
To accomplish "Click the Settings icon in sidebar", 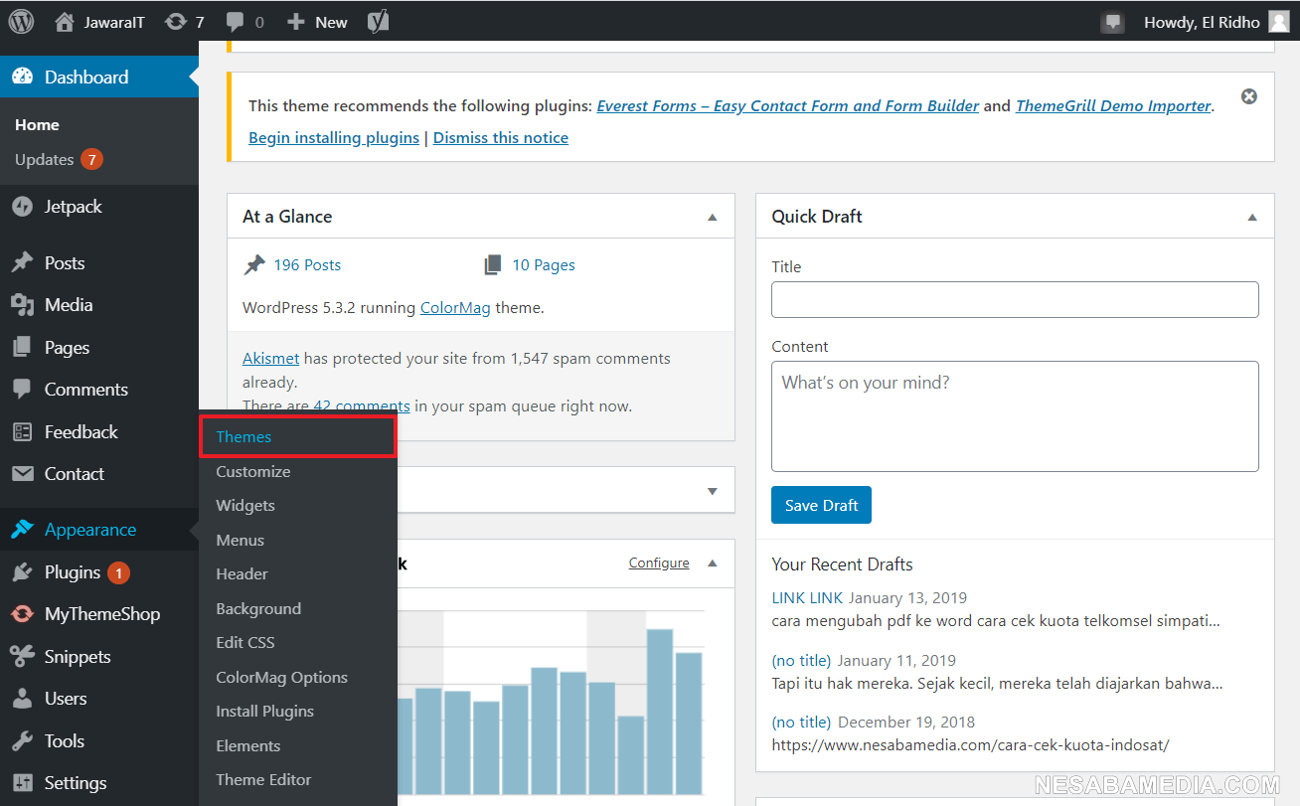I will point(22,783).
